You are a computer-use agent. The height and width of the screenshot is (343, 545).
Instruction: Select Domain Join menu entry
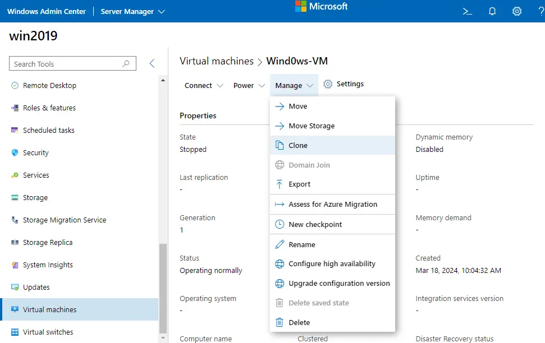click(x=332, y=165)
